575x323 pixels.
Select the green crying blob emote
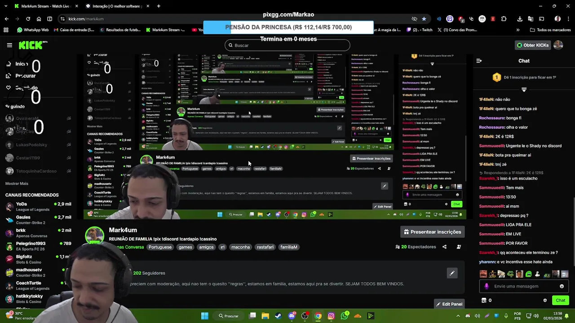tap(528, 274)
